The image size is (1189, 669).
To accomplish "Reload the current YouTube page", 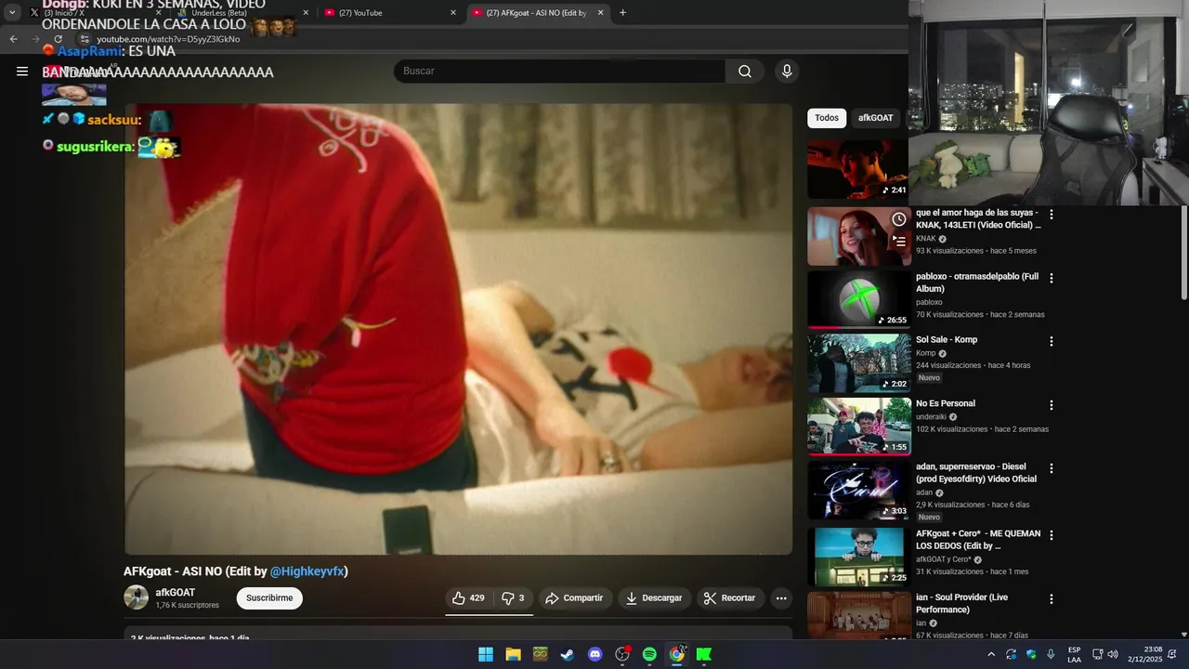I will [x=58, y=39].
